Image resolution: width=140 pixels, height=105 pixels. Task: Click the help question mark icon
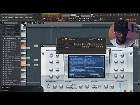point(138,15)
